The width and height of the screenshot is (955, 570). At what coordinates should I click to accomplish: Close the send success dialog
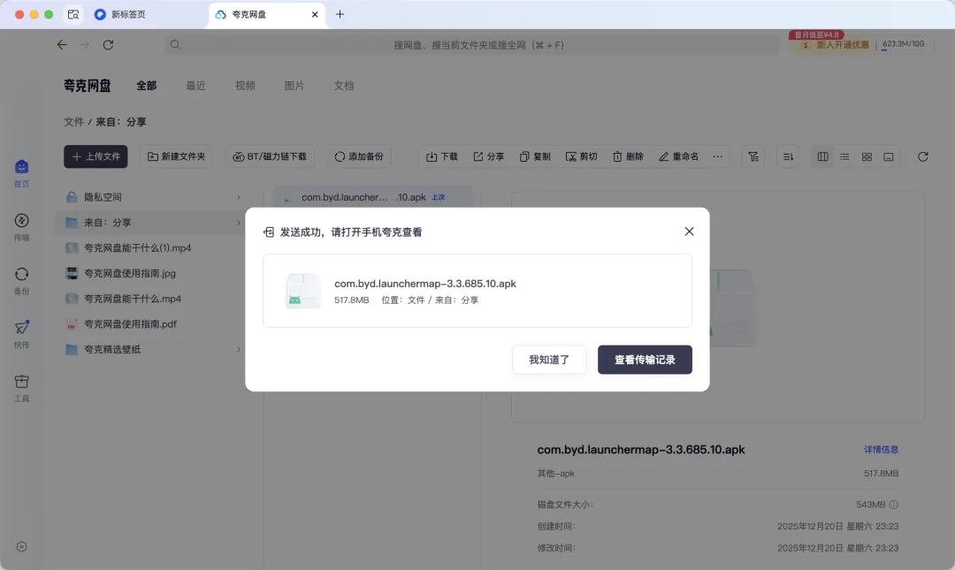click(x=689, y=232)
